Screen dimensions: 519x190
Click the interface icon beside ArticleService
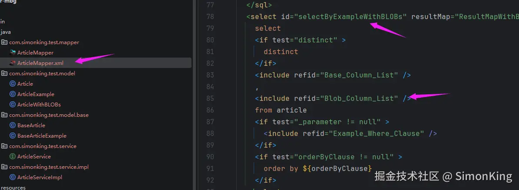(13, 156)
